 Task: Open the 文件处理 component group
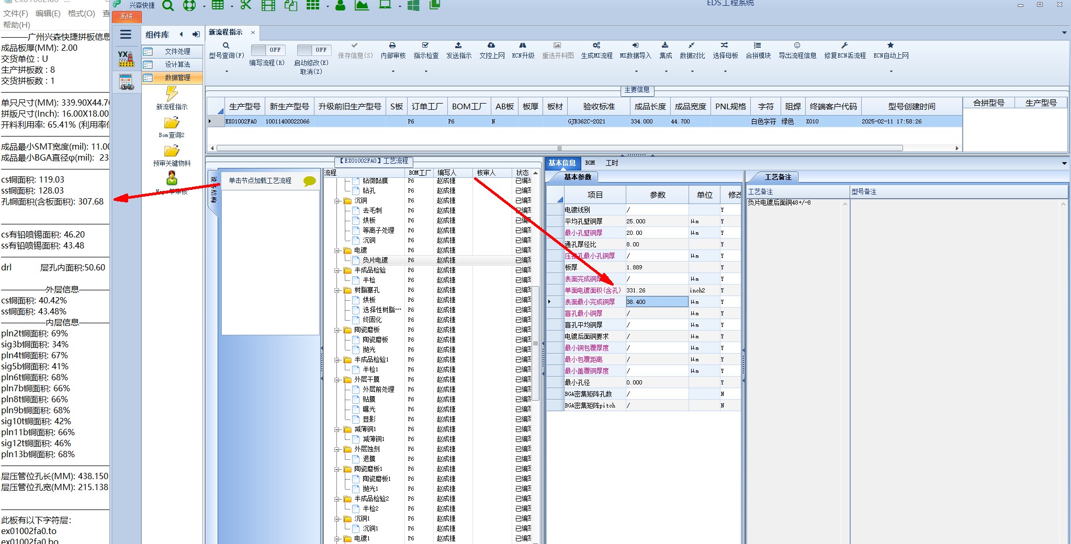point(172,51)
